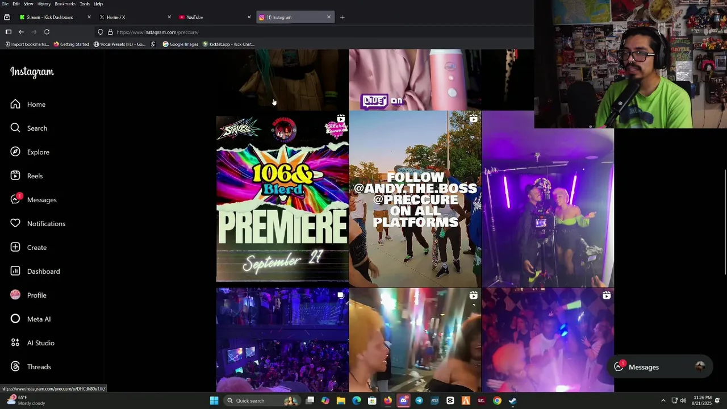Open File Explorer from taskbar

pyautogui.click(x=341, y=400)
